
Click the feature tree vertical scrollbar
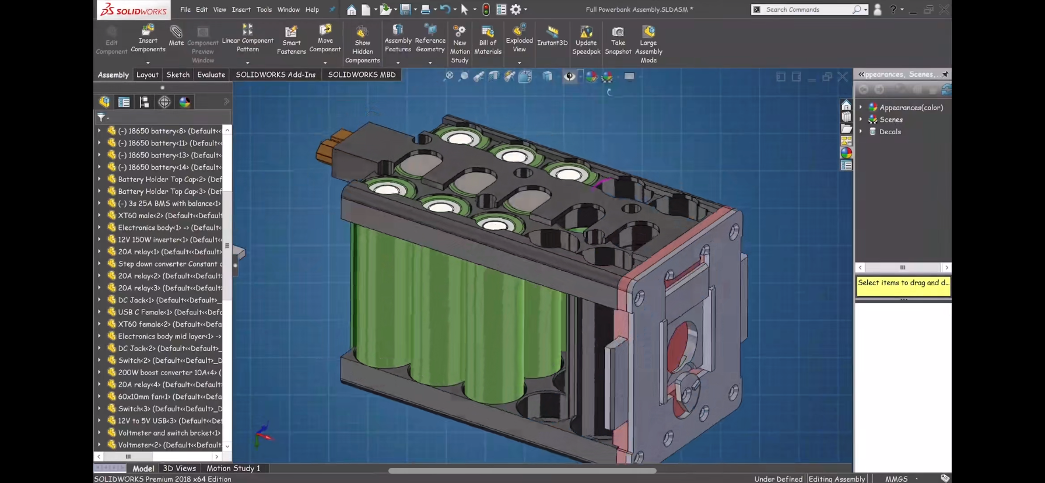227,245
